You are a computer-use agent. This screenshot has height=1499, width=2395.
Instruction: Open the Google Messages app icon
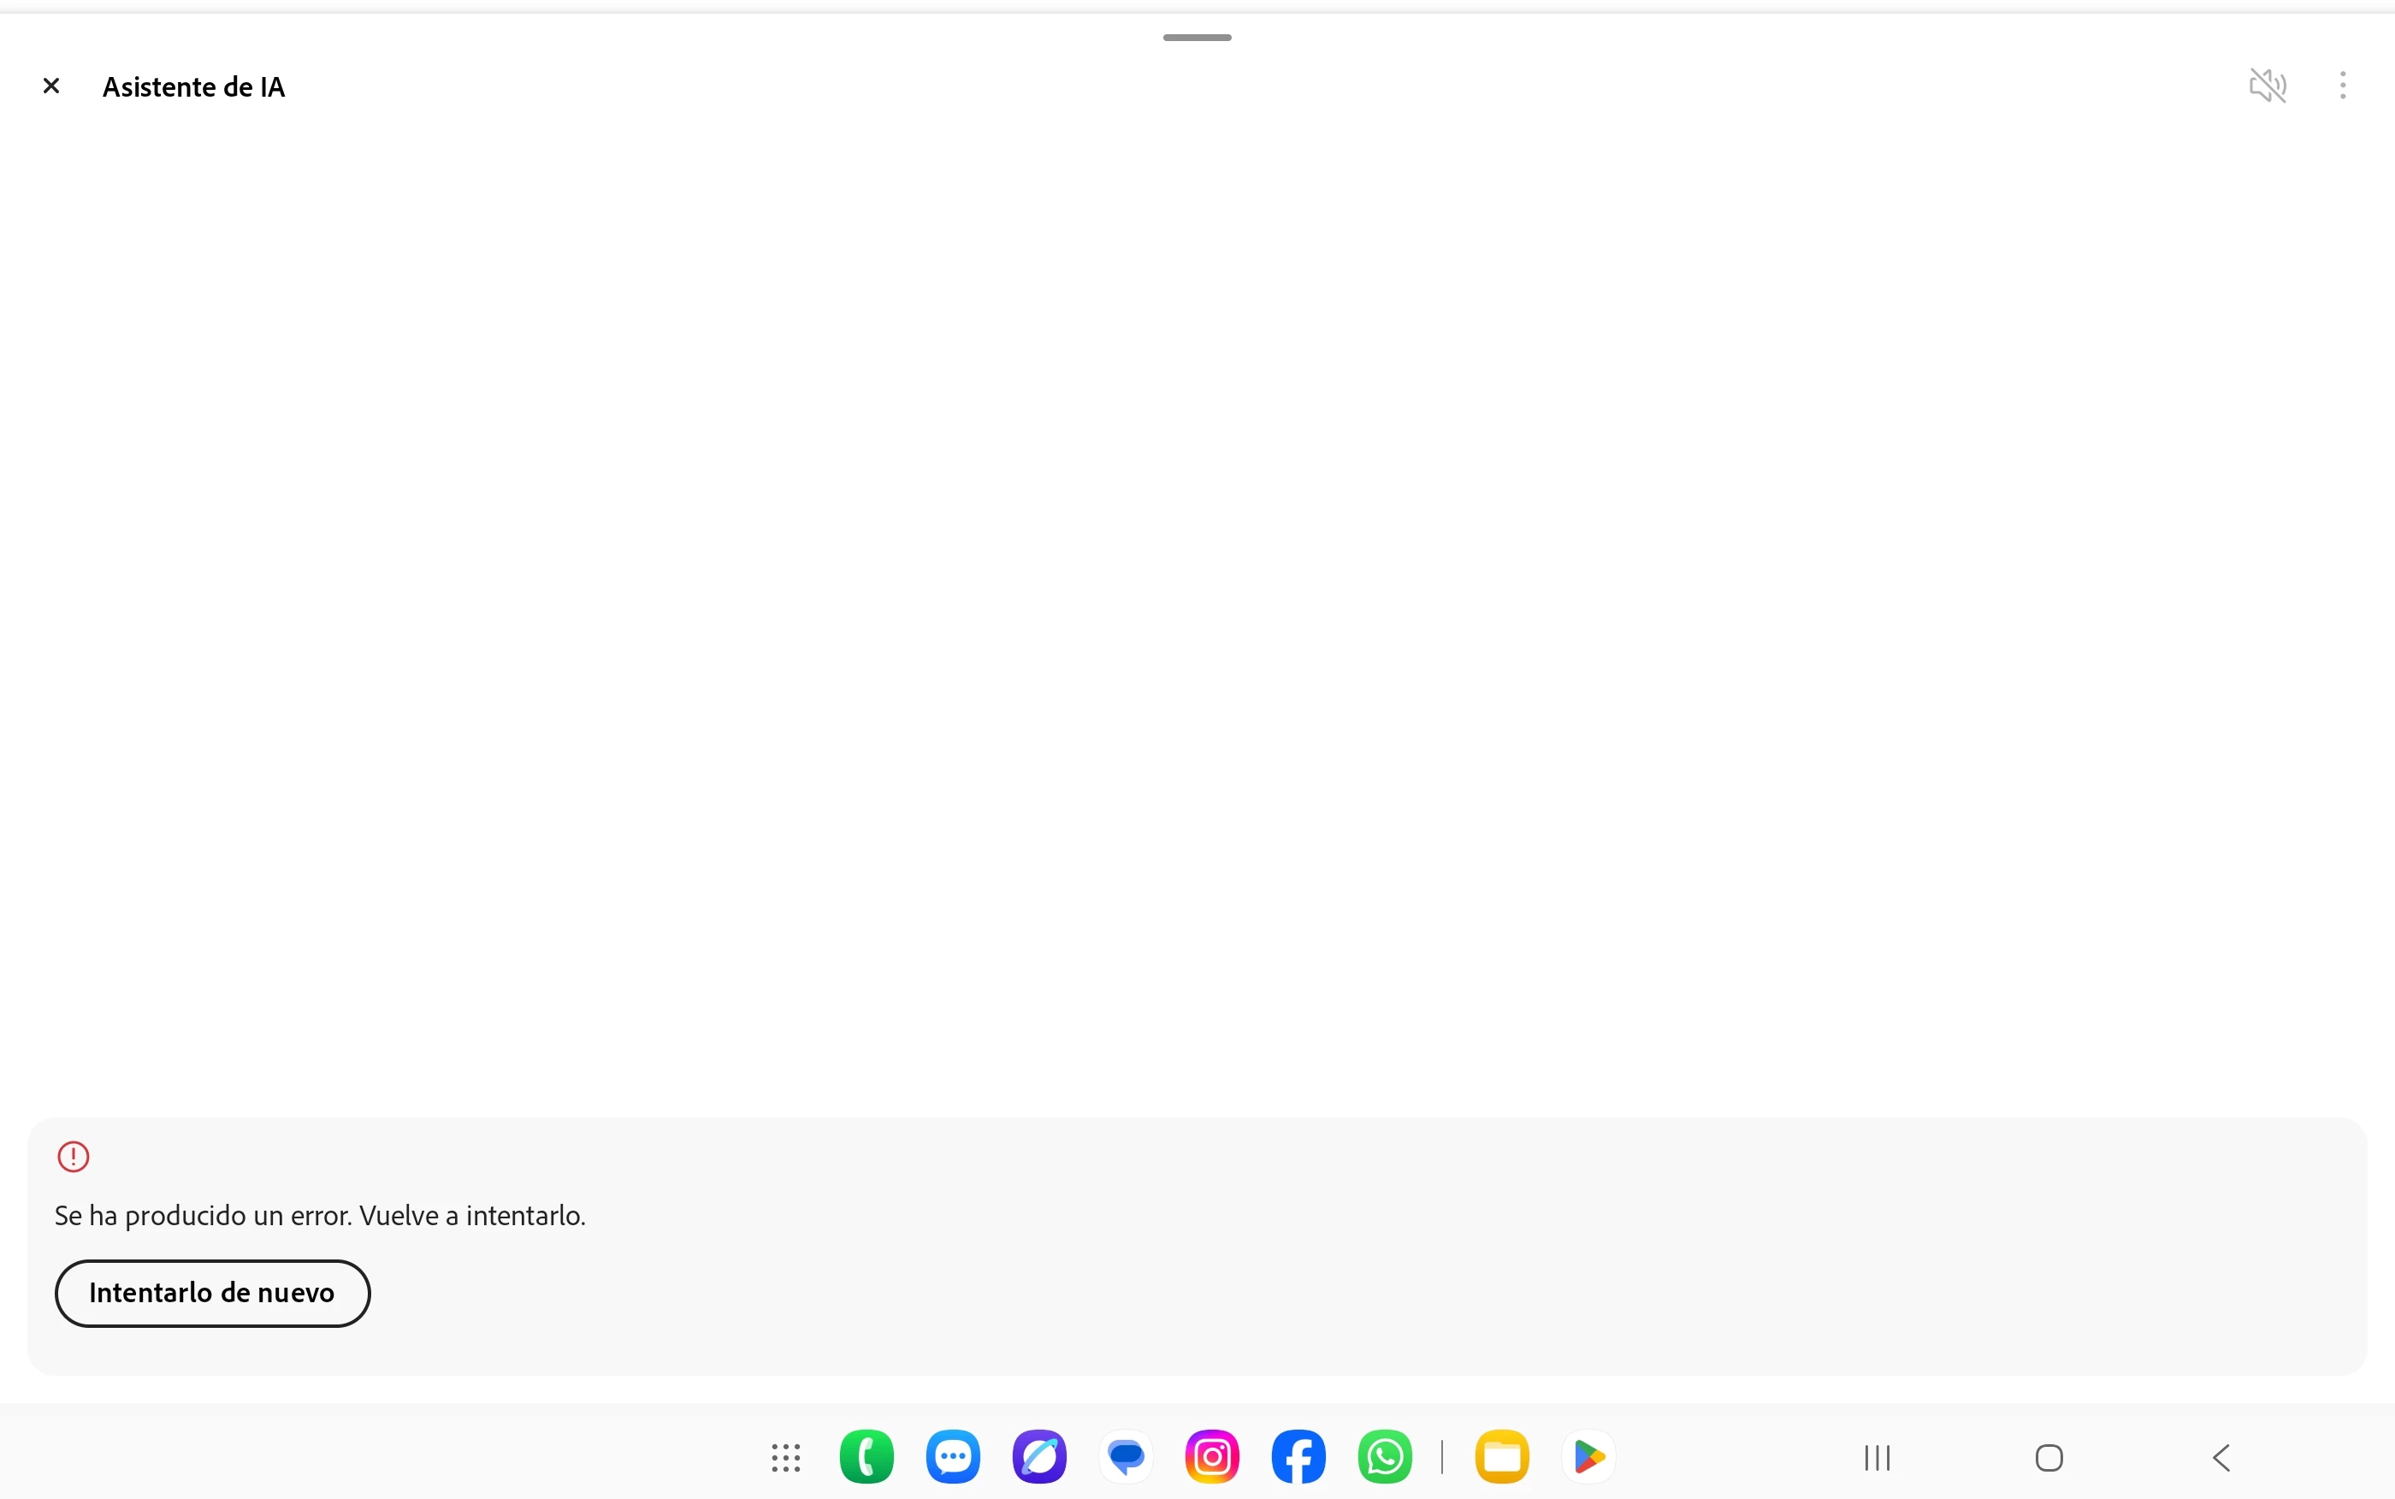pyautogui.click(x=1126, y=1457)
